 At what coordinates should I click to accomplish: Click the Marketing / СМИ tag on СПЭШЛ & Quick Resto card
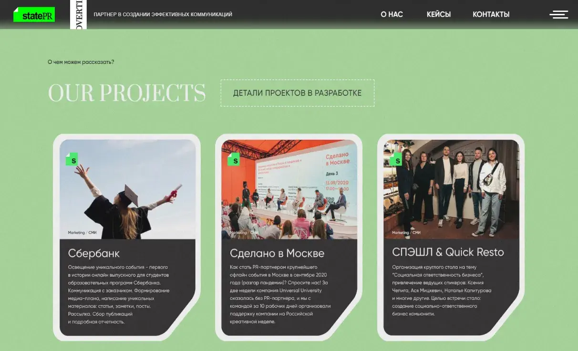click(x=406, y=233)
